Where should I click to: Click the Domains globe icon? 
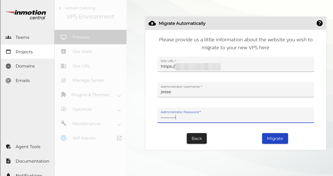[x=8, y=66]
